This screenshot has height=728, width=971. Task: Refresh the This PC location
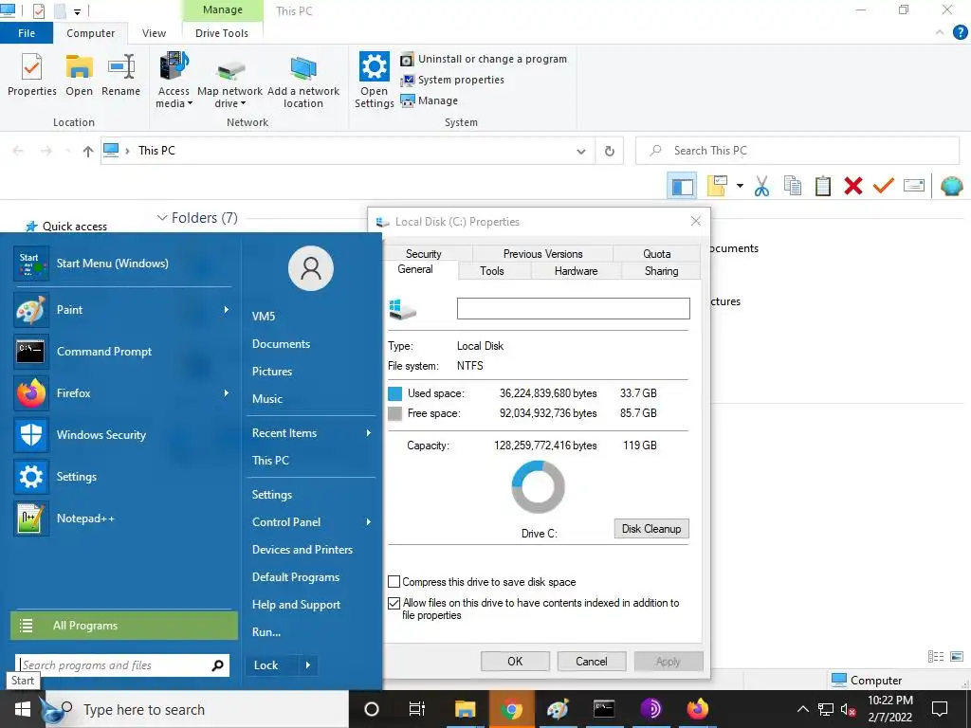(x=610, y=151)
